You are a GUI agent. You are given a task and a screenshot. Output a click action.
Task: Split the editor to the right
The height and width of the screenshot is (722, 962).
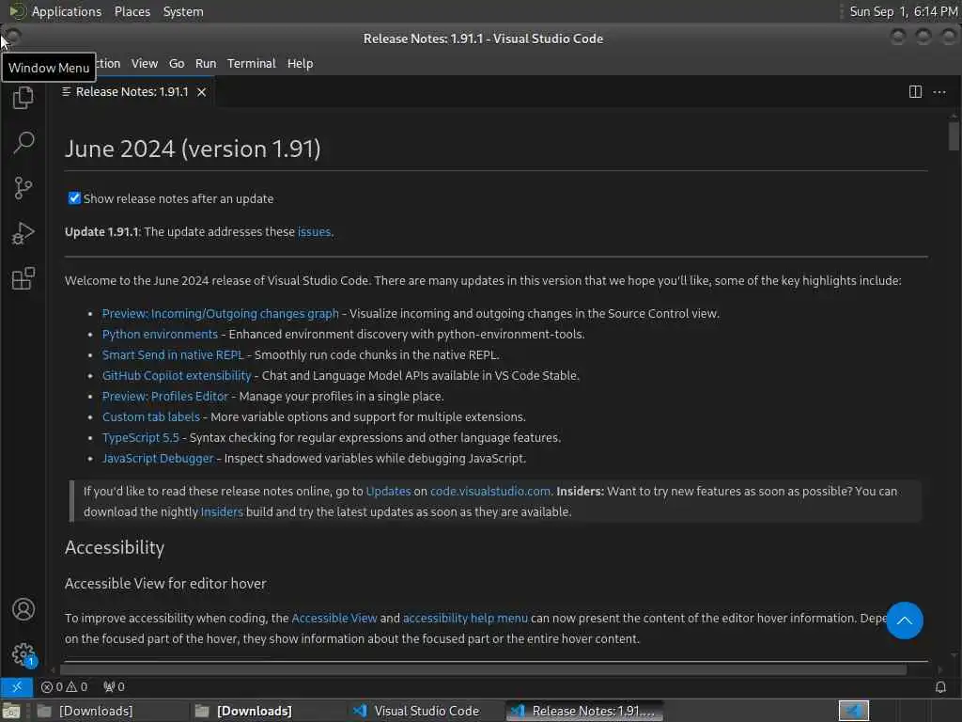[x=915, y=92]
